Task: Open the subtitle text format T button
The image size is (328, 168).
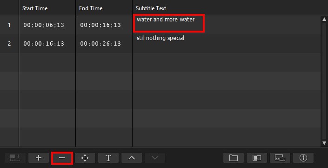Action: pyautogui.click(x=108, y=158)
